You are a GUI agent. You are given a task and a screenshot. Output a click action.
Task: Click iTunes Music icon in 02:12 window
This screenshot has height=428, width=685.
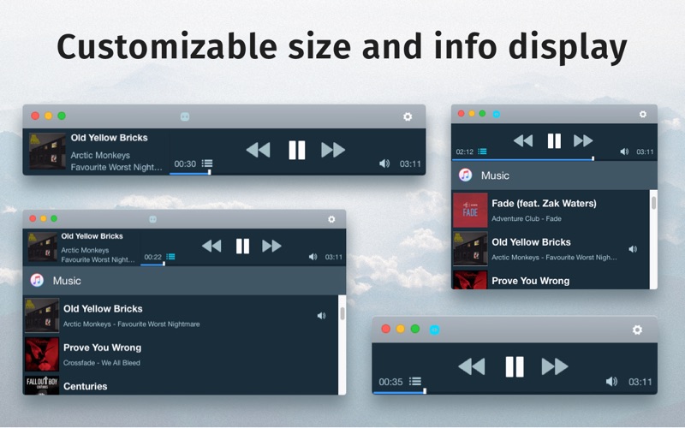465,175
